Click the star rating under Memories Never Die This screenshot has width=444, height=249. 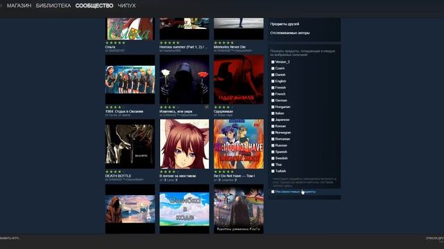[223, 43]
